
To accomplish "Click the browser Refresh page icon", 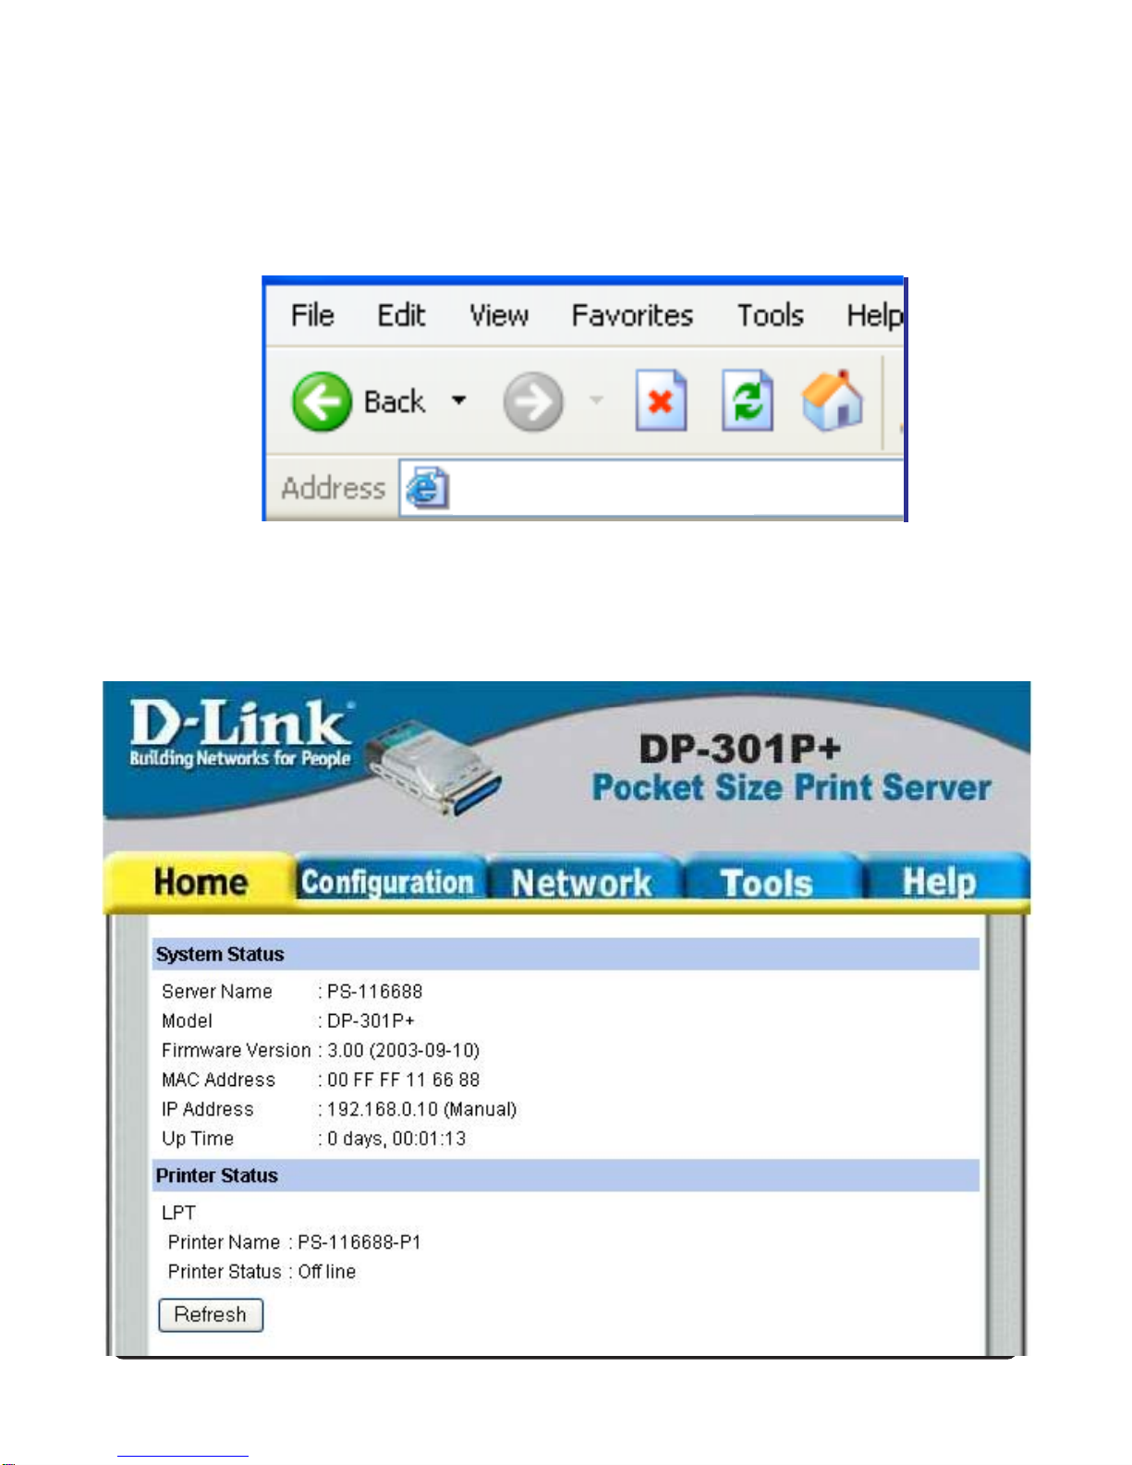I will click(747, 400).
